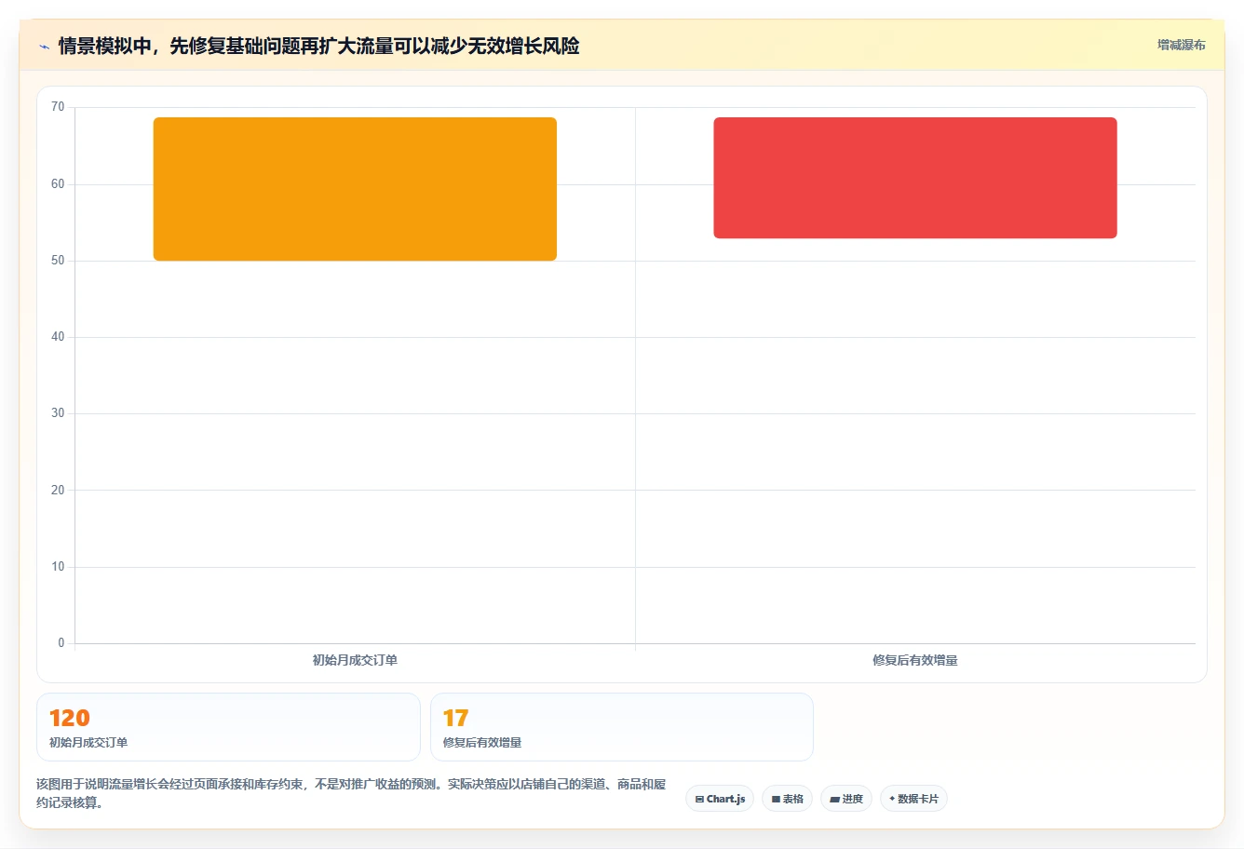Select the 进度 tag chip
This screenshot has height=849, width=1244.
[x=845, y=799]
